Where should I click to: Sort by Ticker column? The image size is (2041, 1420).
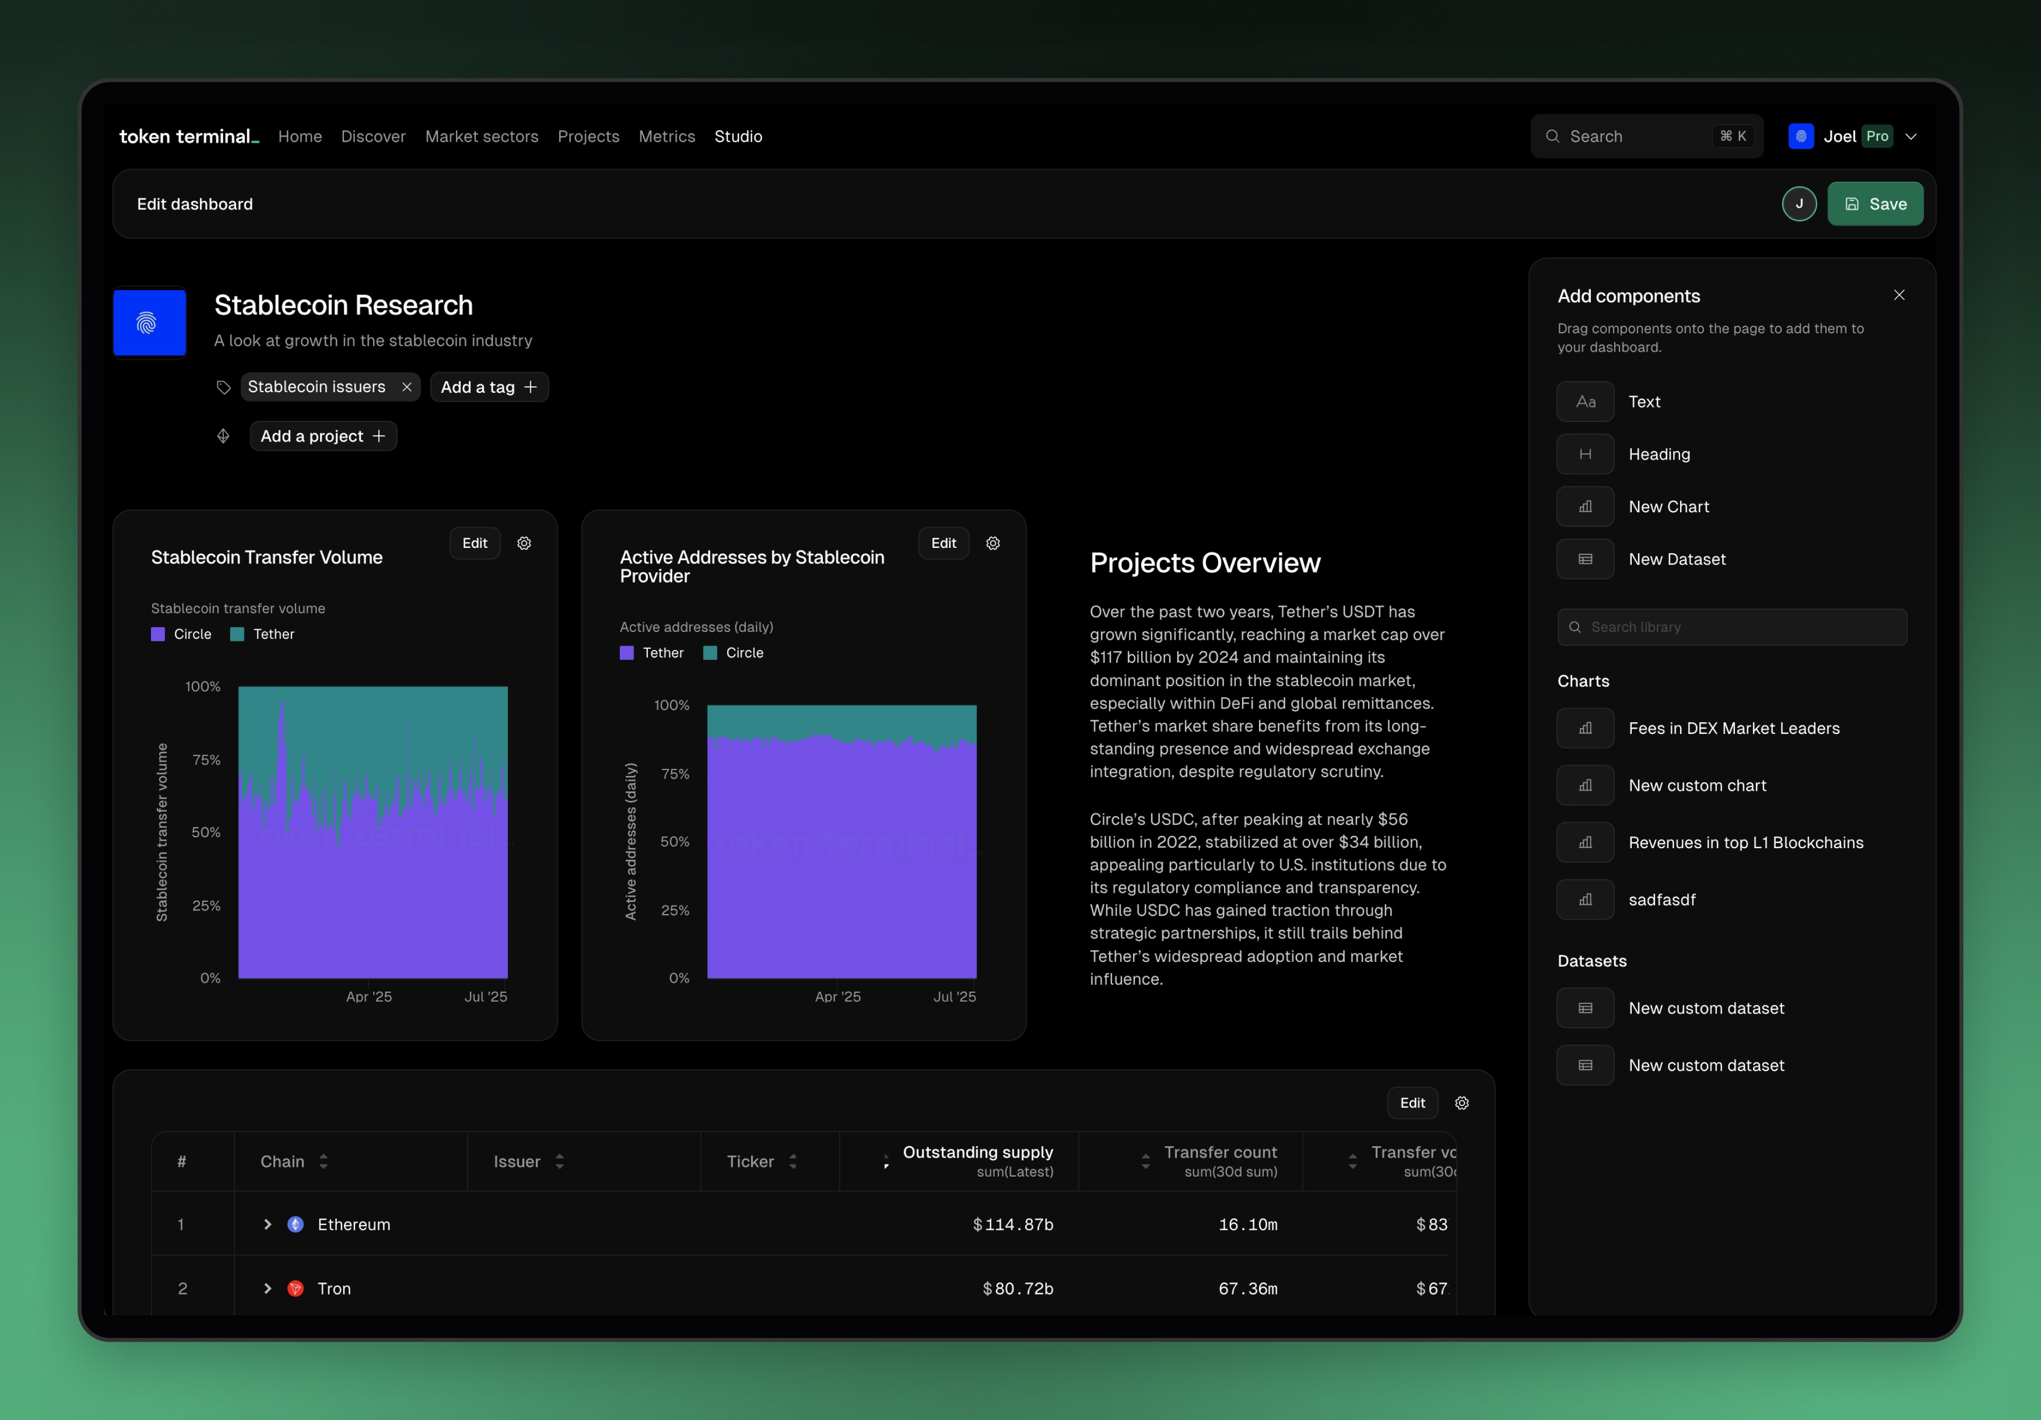[x=793, y=1161]
